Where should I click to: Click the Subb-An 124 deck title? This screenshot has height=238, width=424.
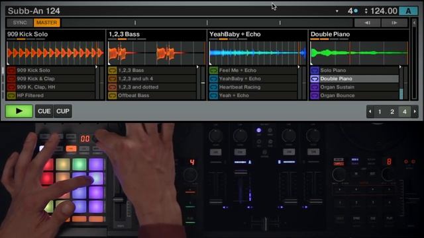(34, 11)
